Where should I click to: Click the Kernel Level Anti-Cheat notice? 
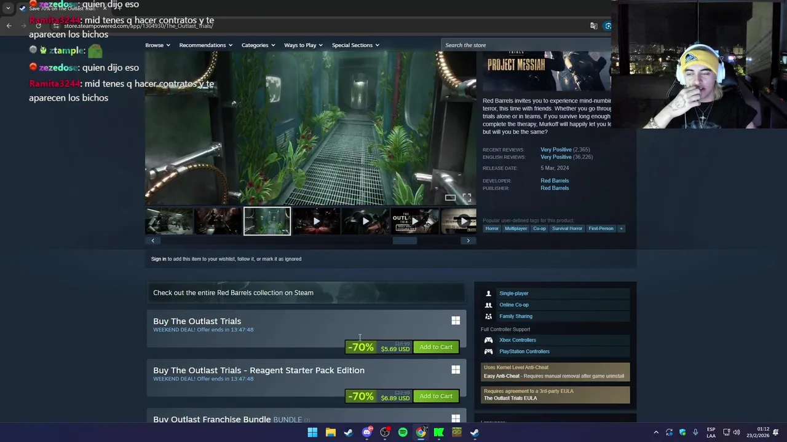[x=555, y=371]
